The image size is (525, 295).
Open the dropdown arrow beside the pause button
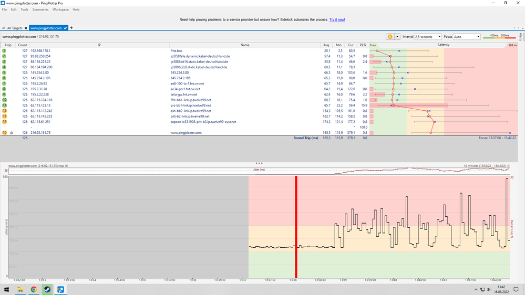coord(397,37)
